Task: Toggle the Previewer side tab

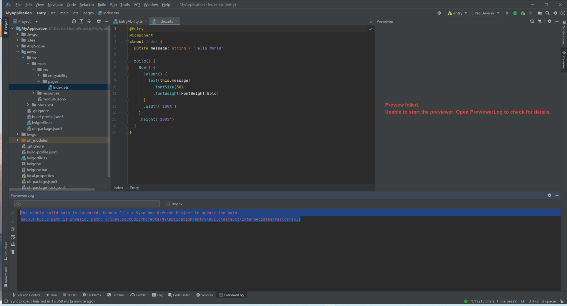Action: tap(564, 60)
